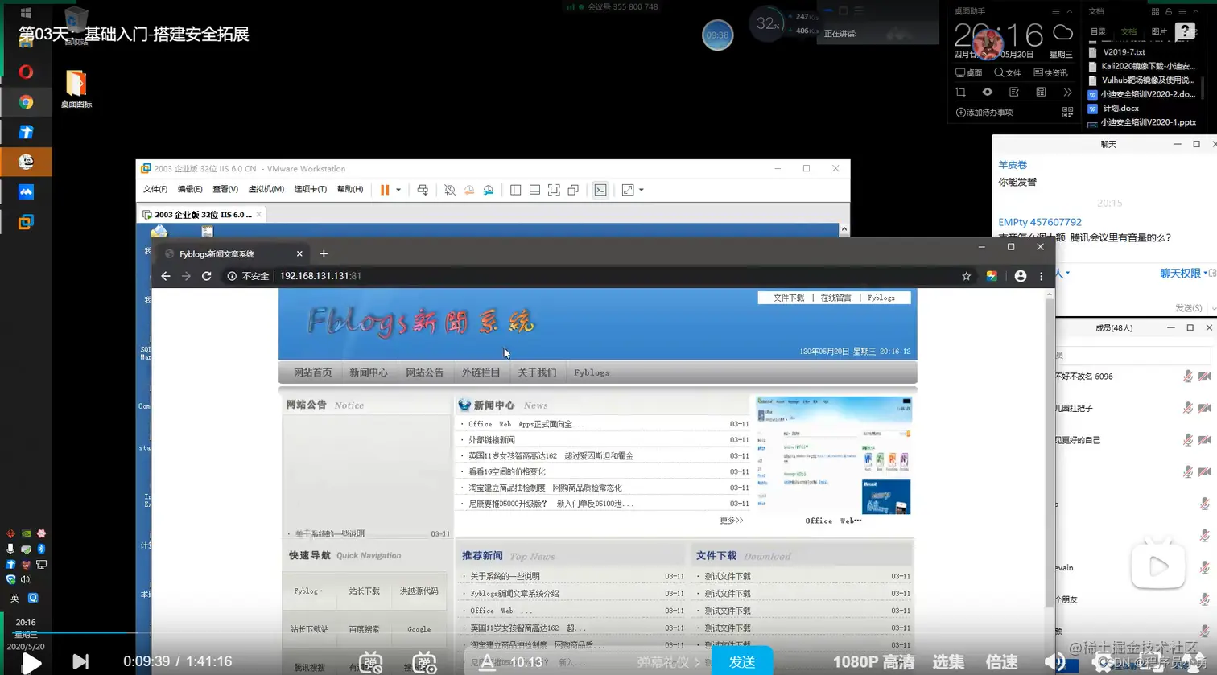Open the browser profile account icon

1021,276
